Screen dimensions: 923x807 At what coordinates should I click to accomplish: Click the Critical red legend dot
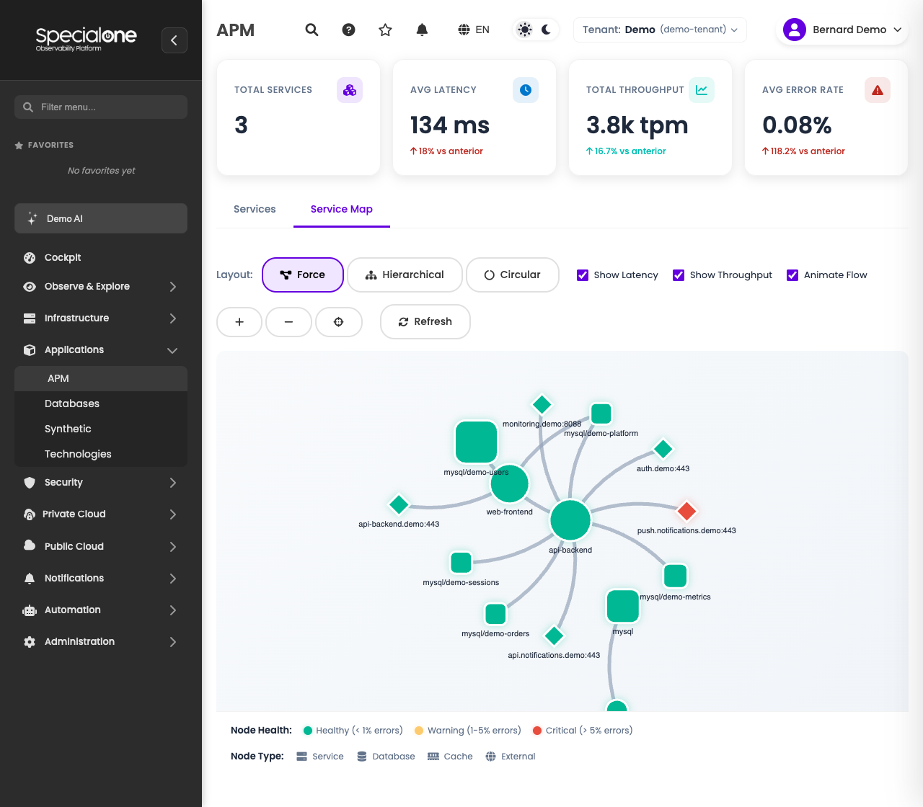536,731
